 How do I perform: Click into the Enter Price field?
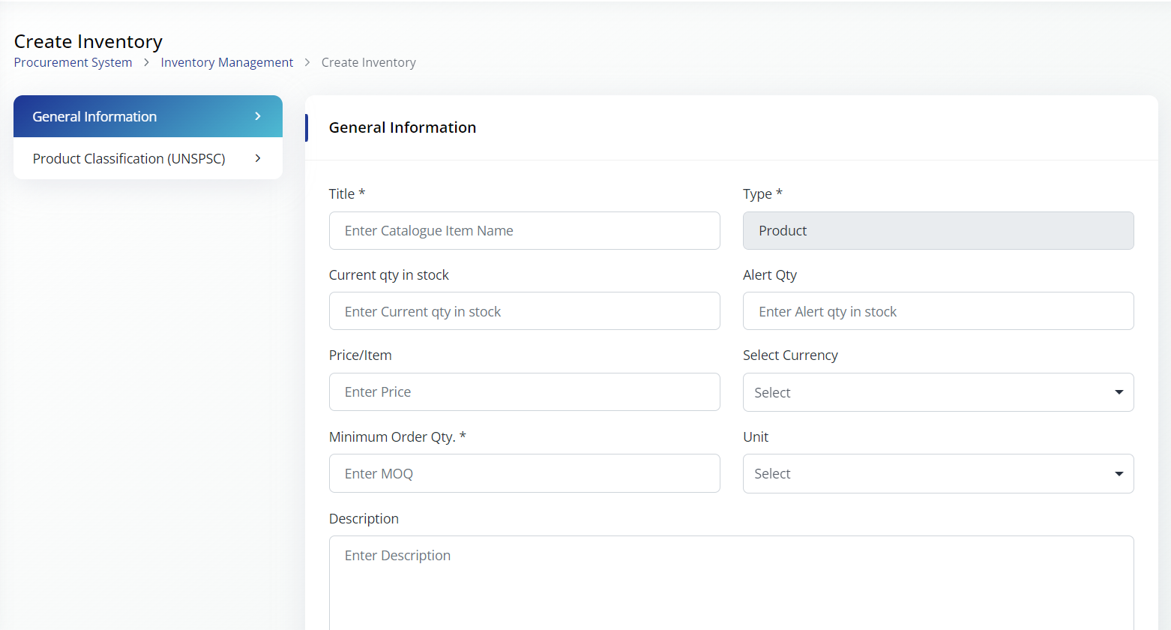tap(524, 392)
